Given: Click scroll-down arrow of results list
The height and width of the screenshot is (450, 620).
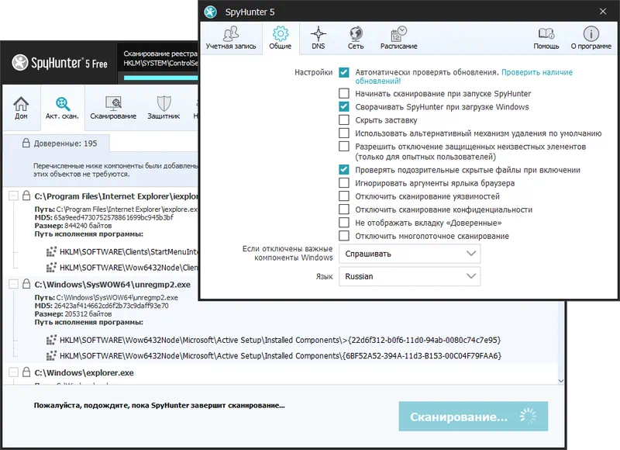Looking at the screenshot, I should tap(560, 381).
